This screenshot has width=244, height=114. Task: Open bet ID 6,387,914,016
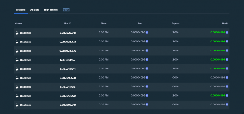tap(68, 87)
